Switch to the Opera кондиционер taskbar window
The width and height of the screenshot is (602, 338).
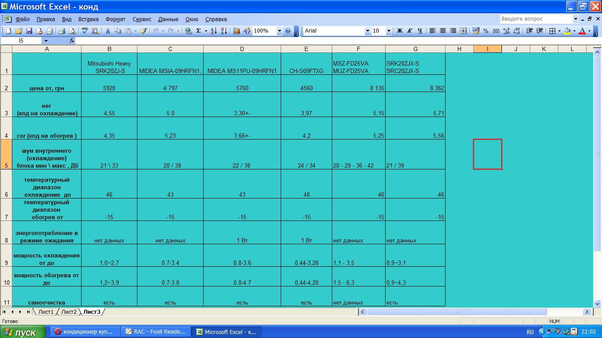point(85,332)
